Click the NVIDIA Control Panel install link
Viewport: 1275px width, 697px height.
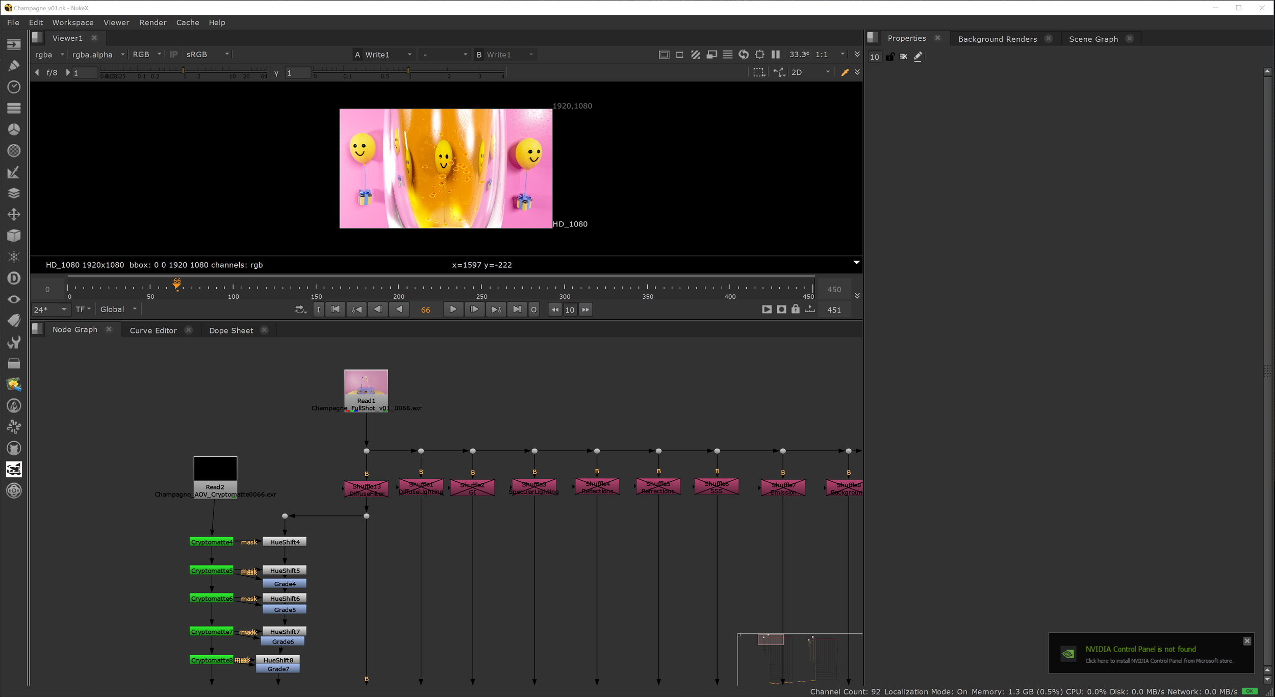coord(1159,661)
